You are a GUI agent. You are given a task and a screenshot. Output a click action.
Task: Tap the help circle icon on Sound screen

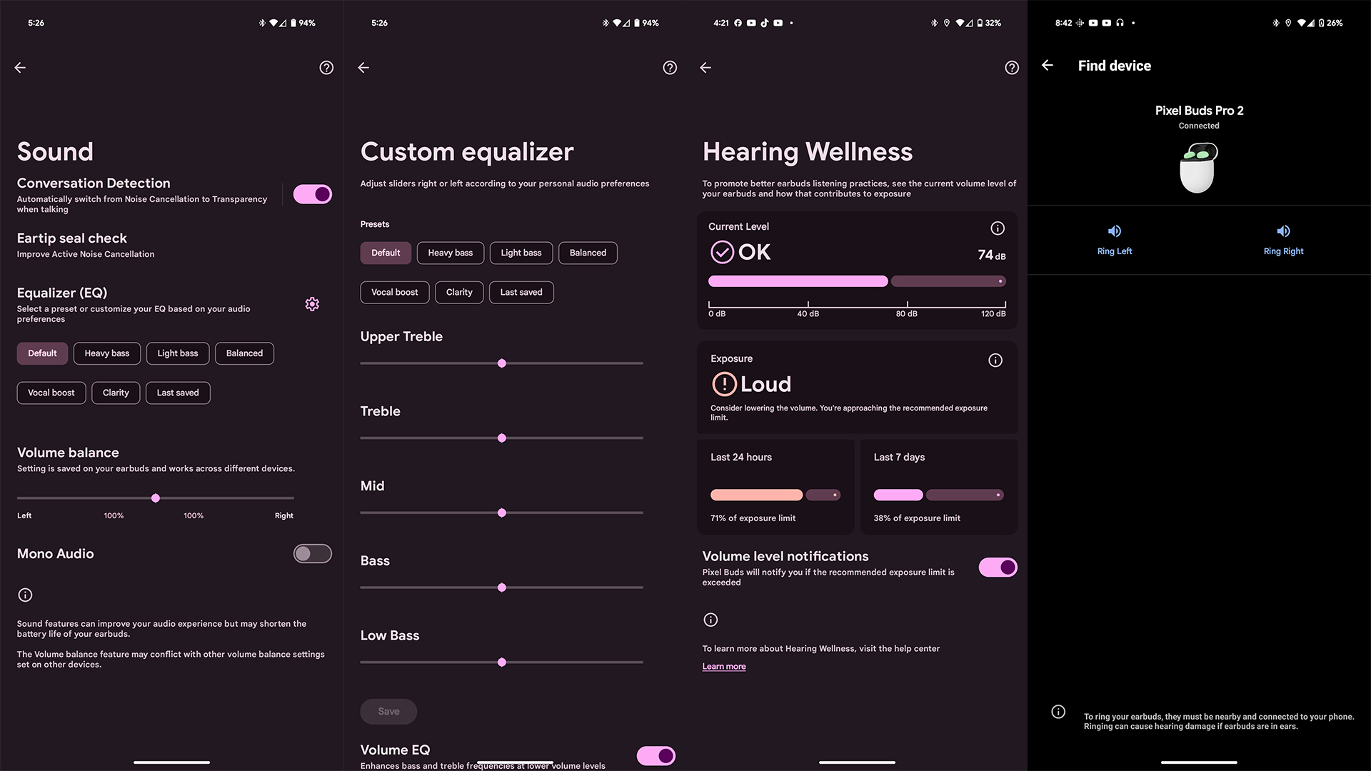click(327, 67)
